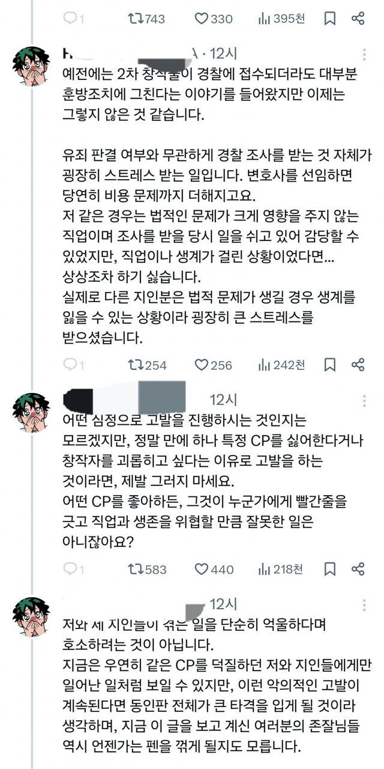Reply to the tweet with 254 retweets
Image resolution: width=384 pixels, height=769 pixels.
click(x=70, y=365)
